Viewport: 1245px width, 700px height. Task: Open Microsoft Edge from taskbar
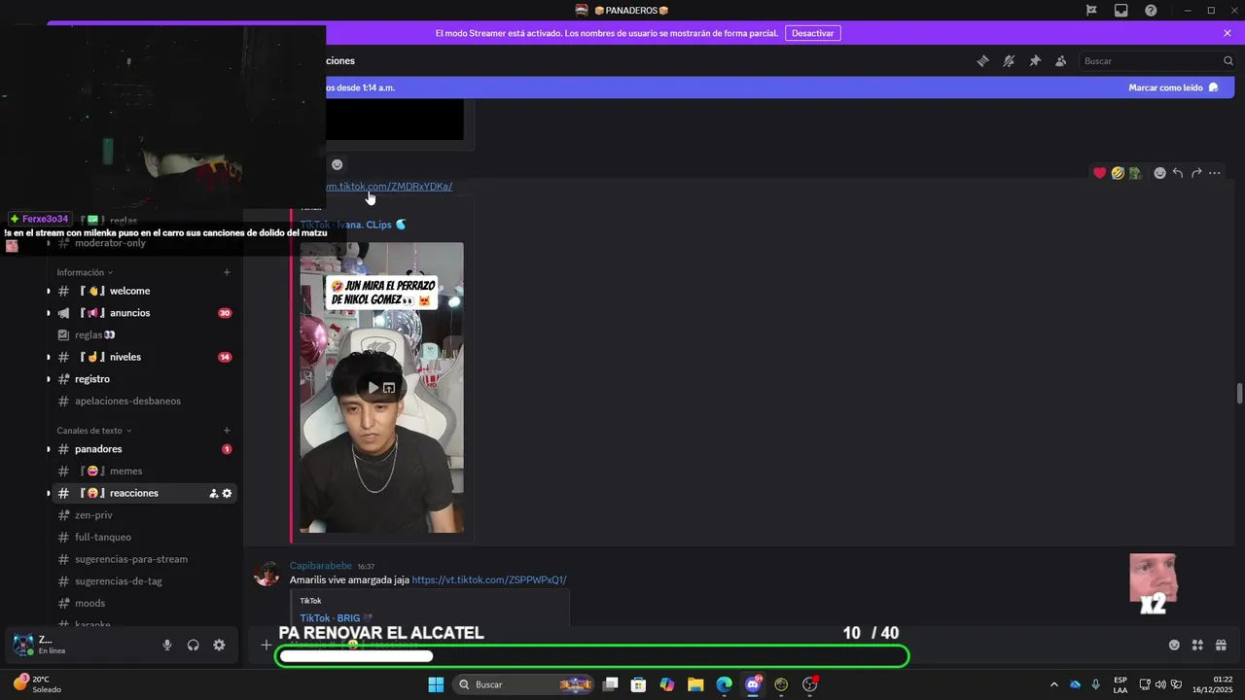[724, 684]
